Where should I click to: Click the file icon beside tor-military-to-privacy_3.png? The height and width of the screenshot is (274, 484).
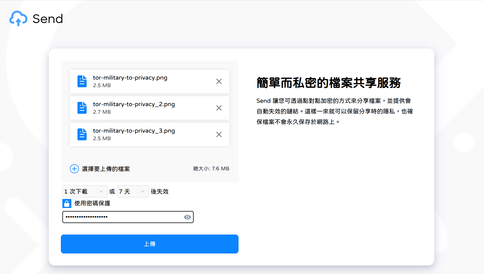(82, 134)
